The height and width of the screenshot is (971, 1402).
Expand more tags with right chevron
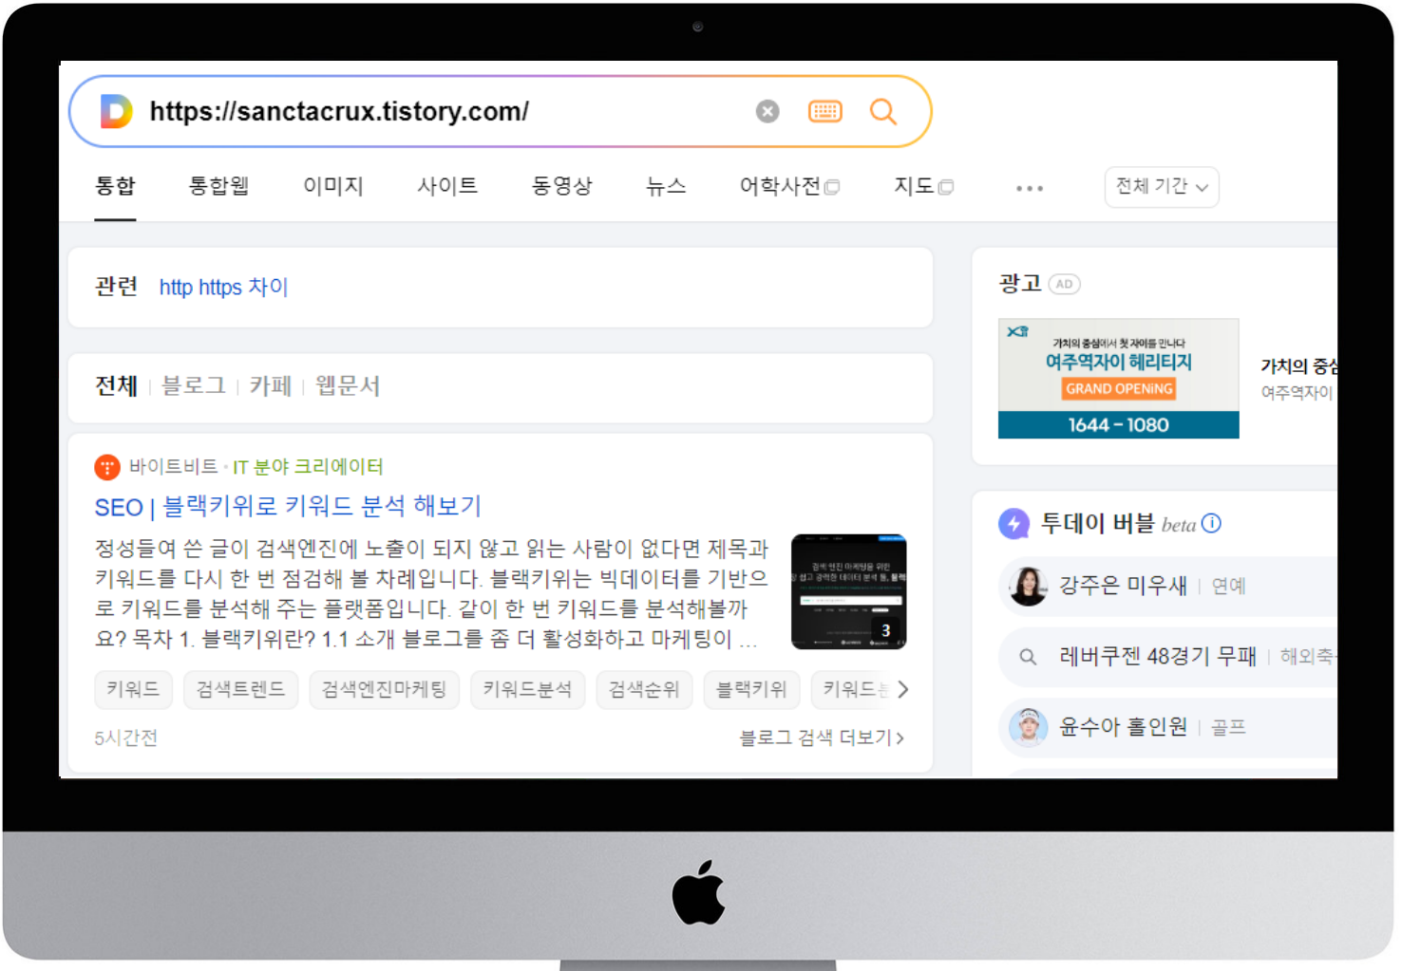[x=902, y=689]
